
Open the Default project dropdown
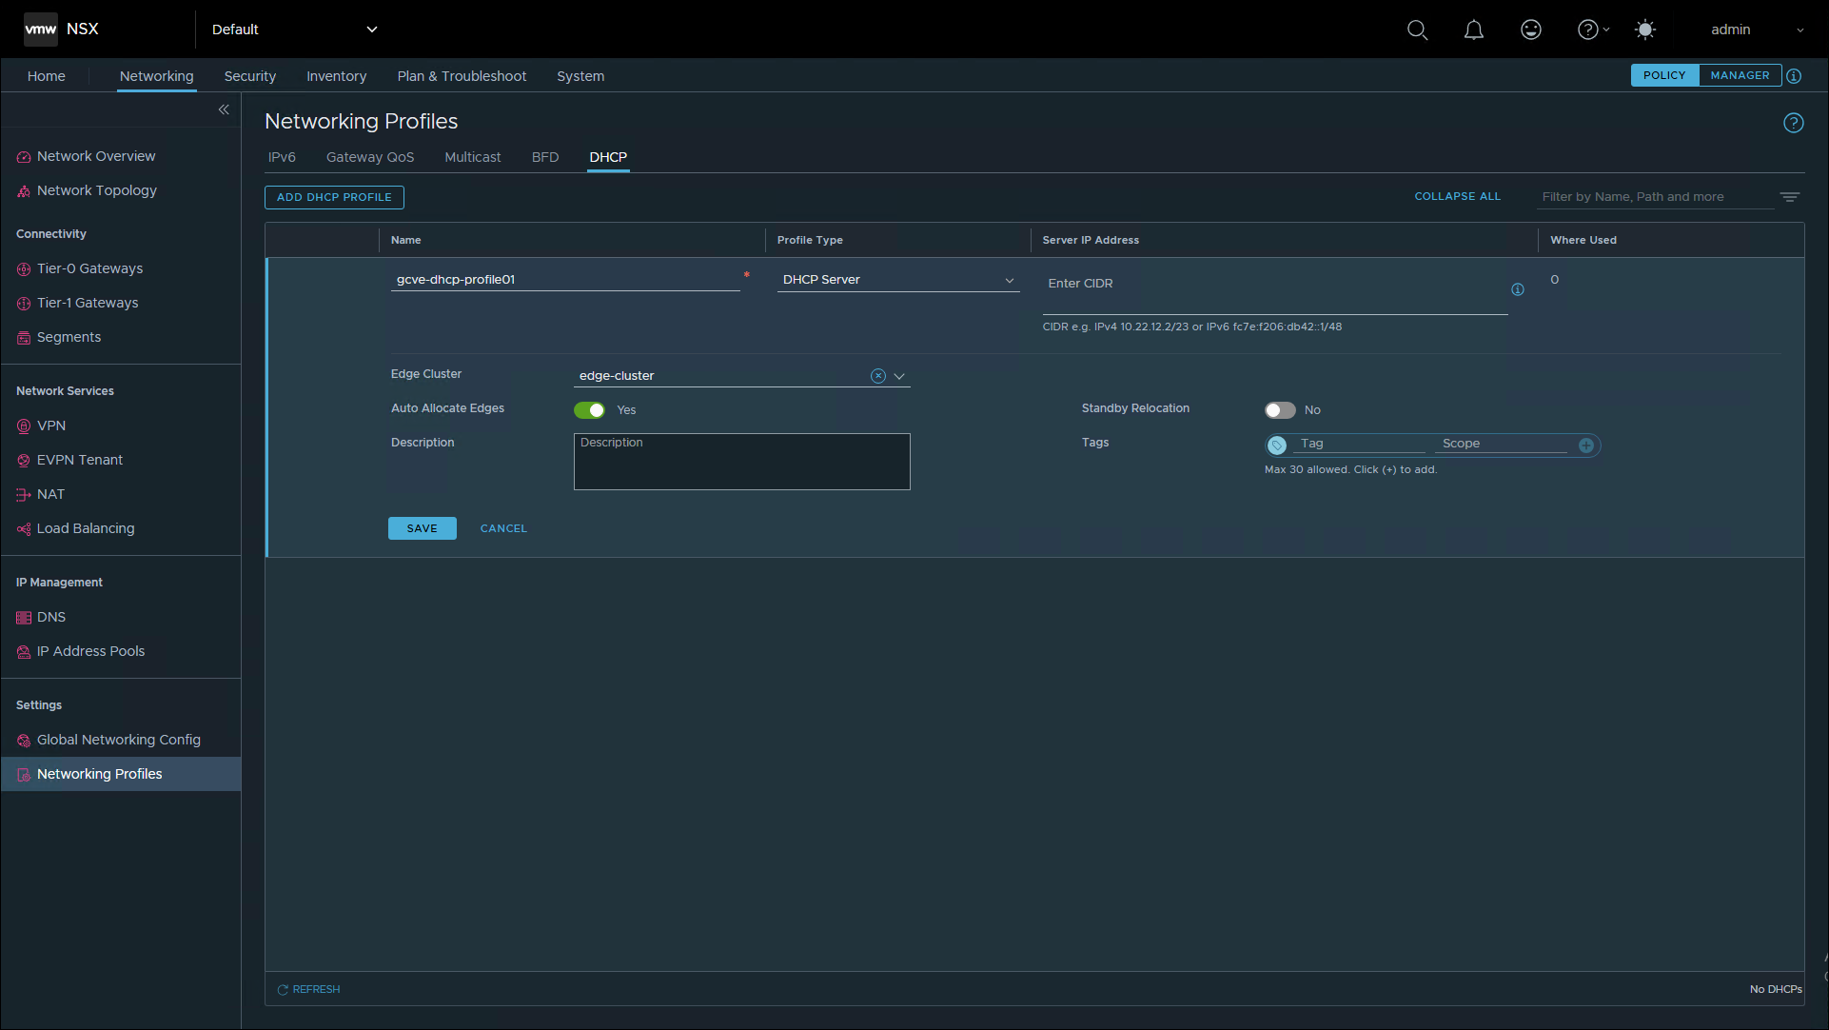(294, 30)
